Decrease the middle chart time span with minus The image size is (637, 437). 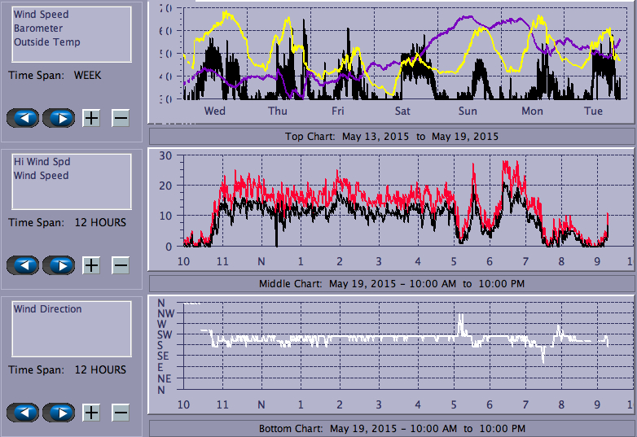click(x=120, y=265)
